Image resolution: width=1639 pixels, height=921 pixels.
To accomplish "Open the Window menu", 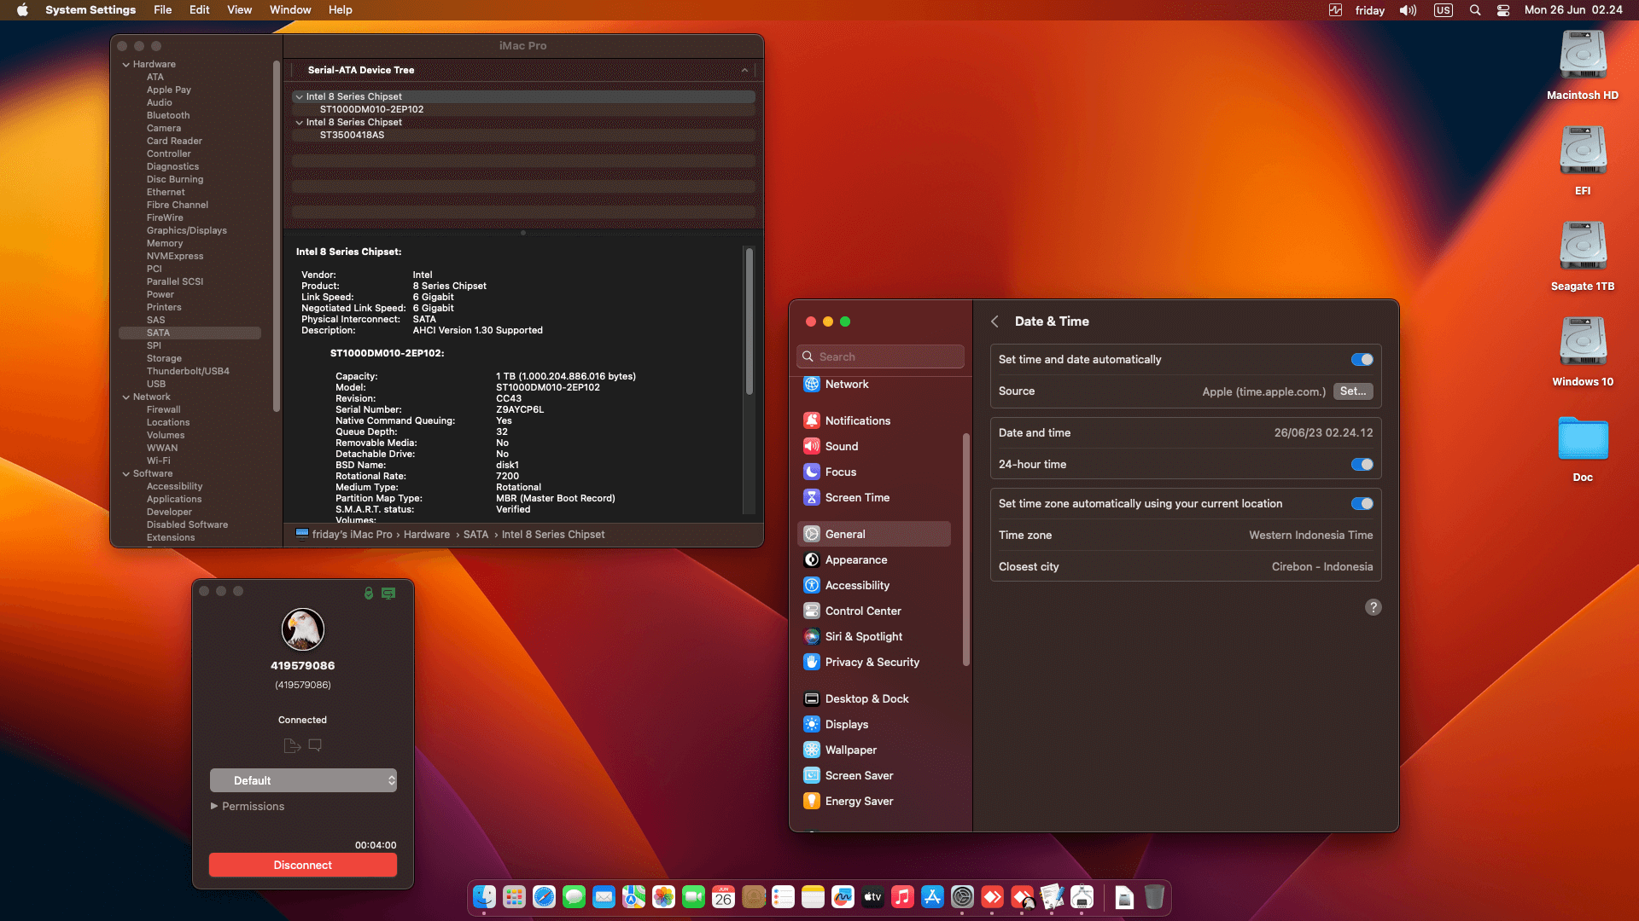I will [x=289, y=9].
